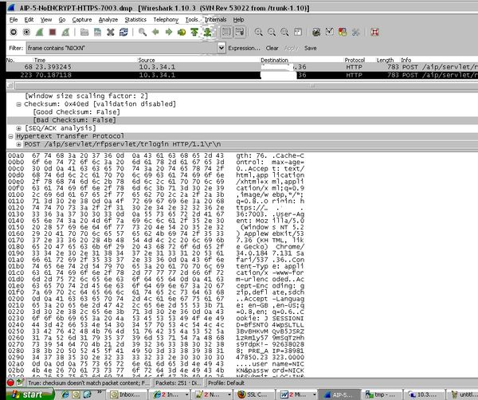Open the Telephony menu
This screenshot has height=400, width=478.
click(x=166, y=19)
